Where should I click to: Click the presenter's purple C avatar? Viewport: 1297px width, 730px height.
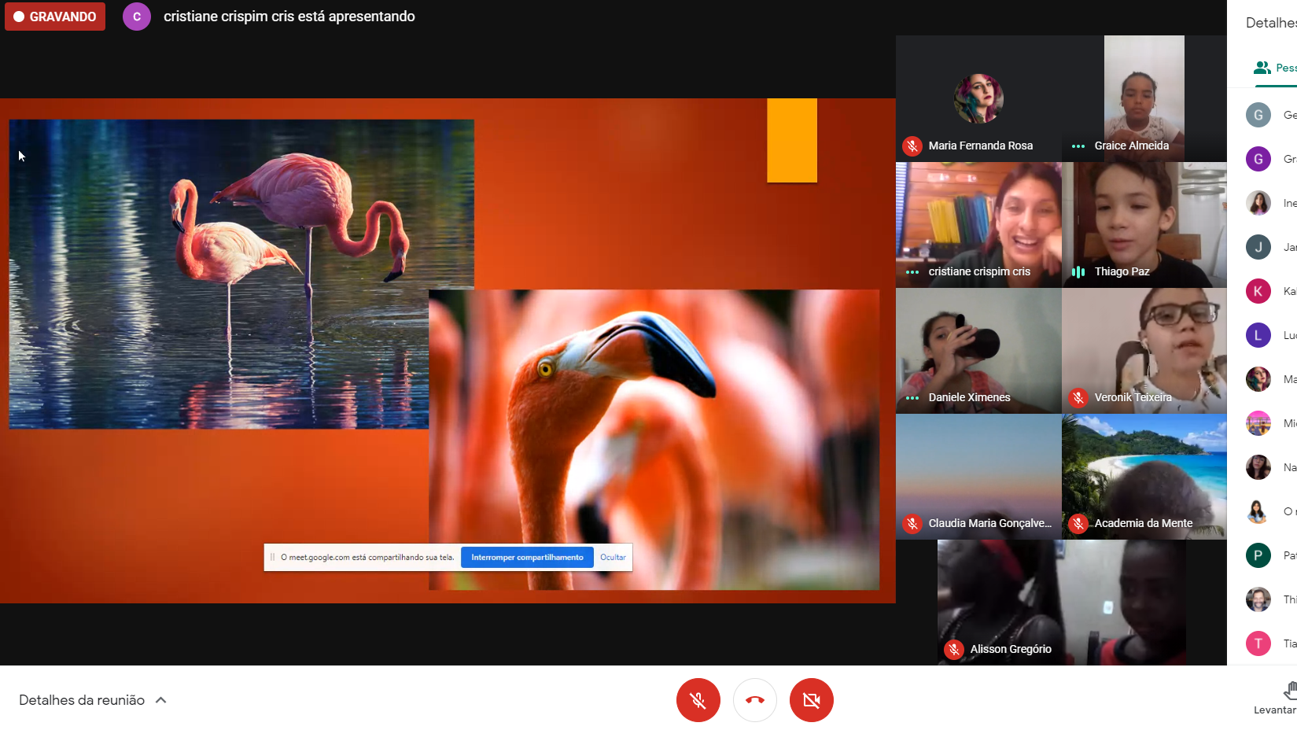(137, 17)
